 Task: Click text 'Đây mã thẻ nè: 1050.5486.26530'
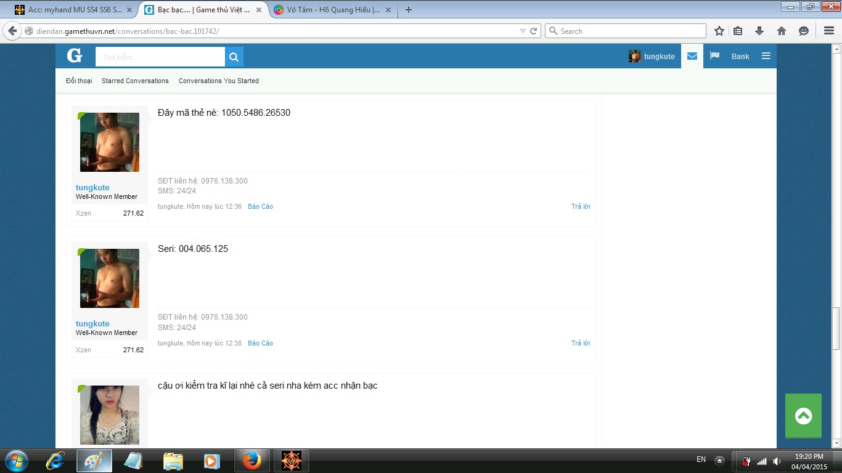224,113
